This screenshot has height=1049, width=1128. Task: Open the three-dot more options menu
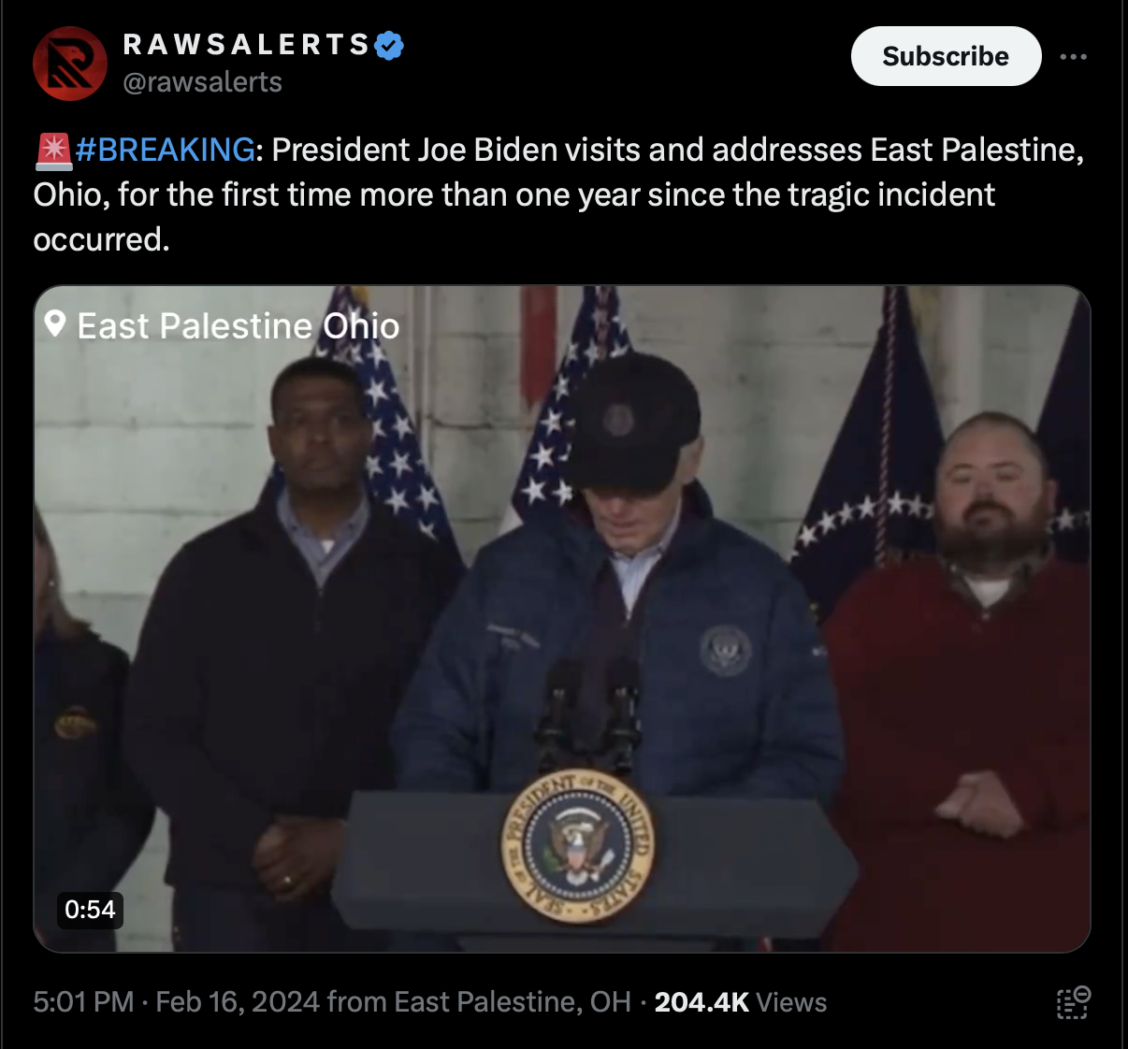pyautogui.click(x=1073, y=57)
